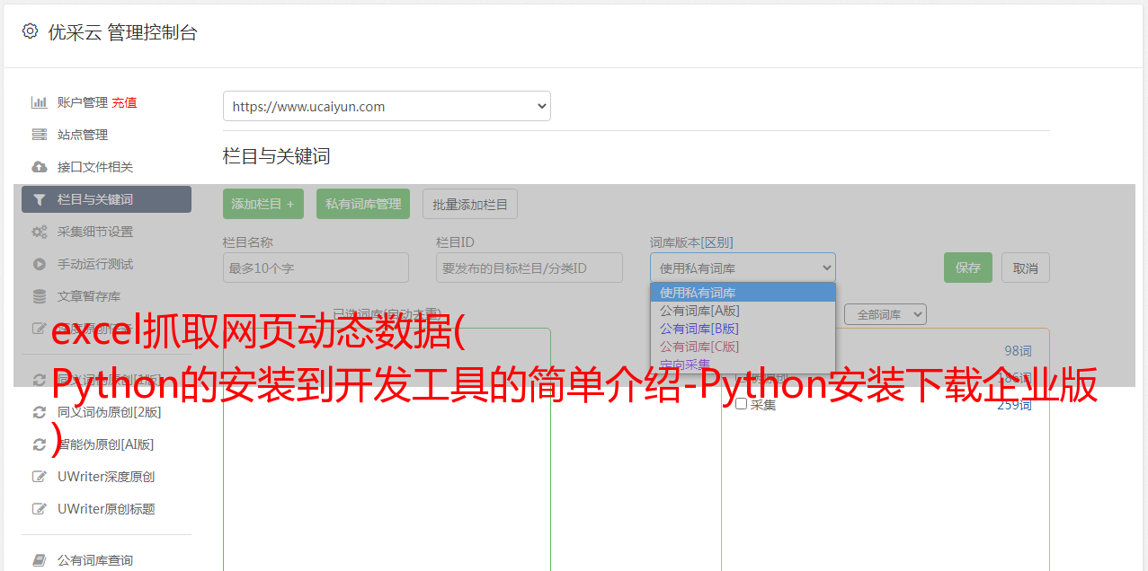
Task: Open UWriter原创标题 in the sidebar
Action: coord(106,509)
